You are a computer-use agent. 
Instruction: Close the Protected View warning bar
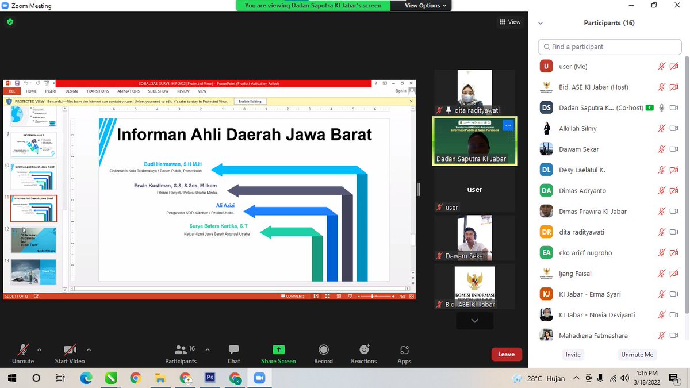pyautogui.click(x=411, y=101)
